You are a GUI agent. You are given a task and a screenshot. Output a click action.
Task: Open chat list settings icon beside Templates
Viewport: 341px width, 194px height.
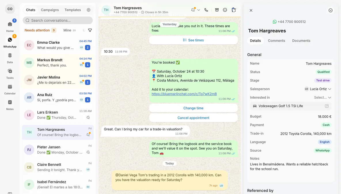[x=88, y=10]
